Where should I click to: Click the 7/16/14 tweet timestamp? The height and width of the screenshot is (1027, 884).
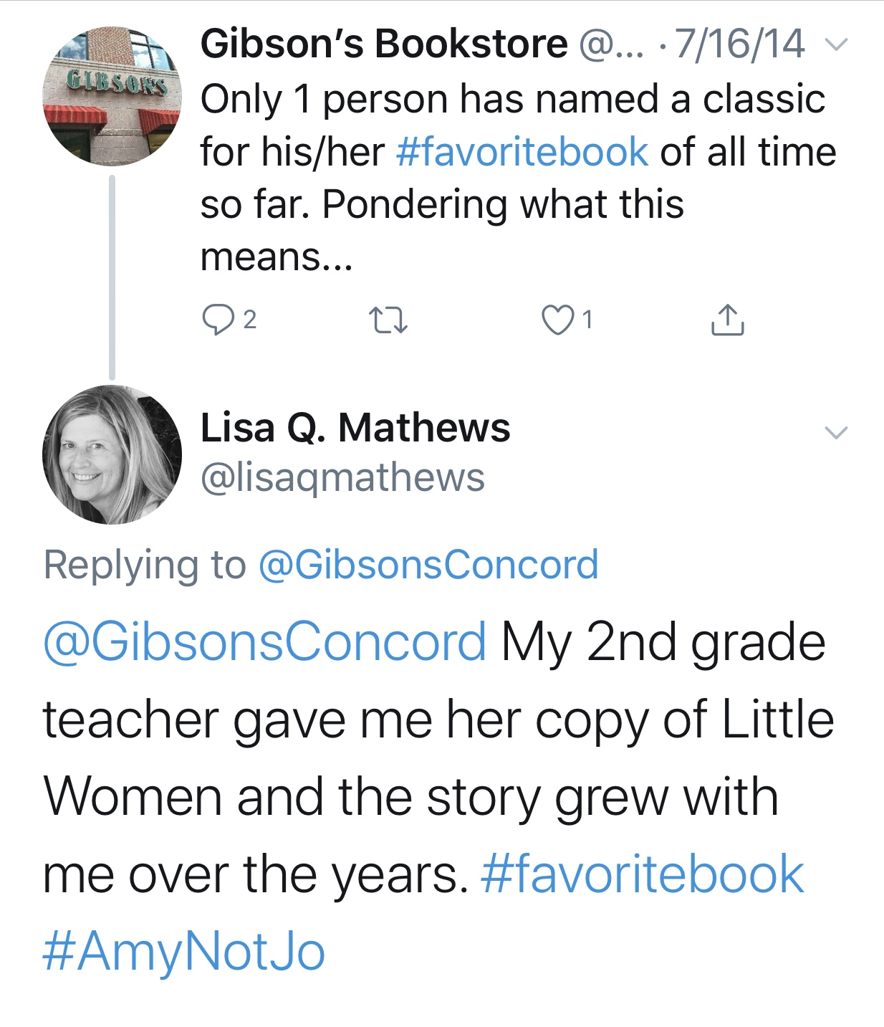(x=739, y=44)
